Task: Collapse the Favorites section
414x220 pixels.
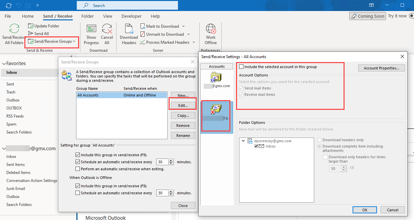Action: [4, 63]
